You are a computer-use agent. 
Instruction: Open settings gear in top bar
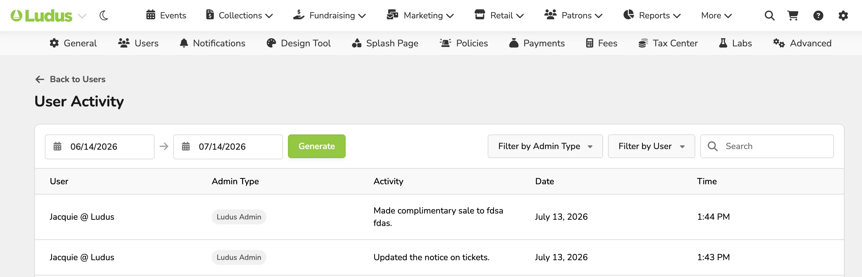843,16
